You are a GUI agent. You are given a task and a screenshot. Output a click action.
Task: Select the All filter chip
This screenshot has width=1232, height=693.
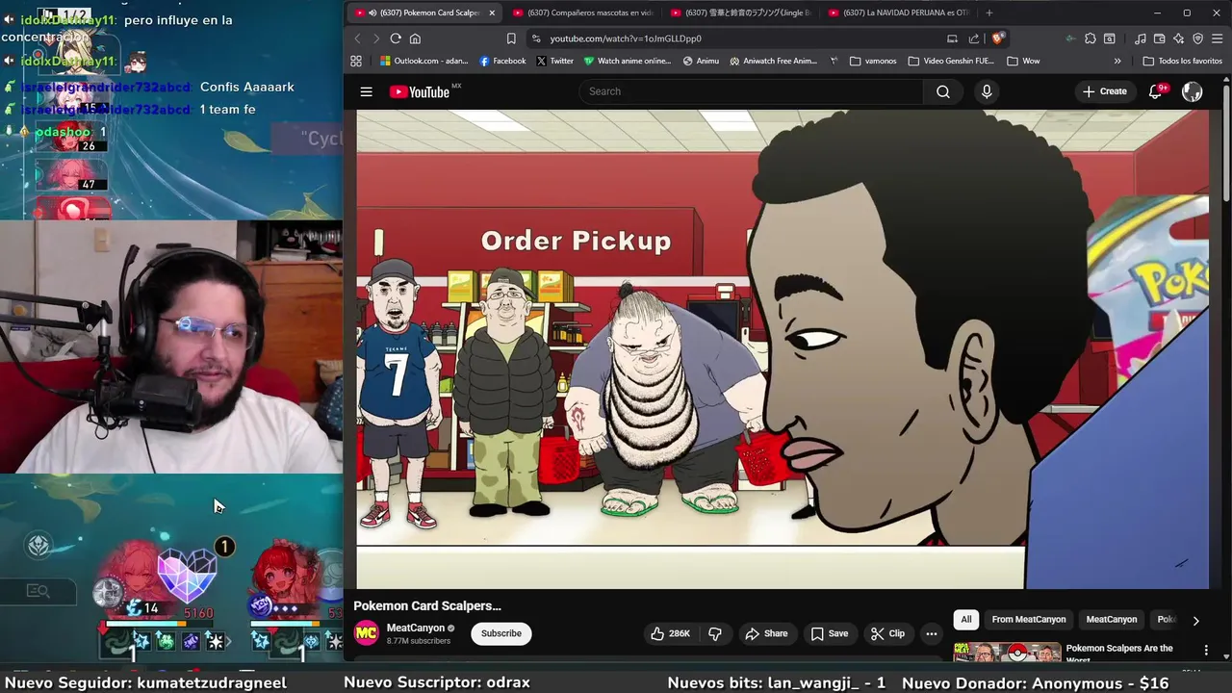pyautogui.click(x=966, y=620)
